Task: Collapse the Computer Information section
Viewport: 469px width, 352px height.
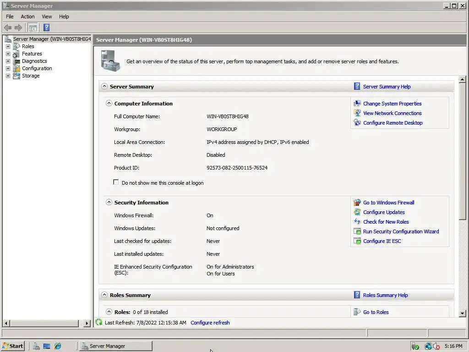Action: click(x=109, y=103)
